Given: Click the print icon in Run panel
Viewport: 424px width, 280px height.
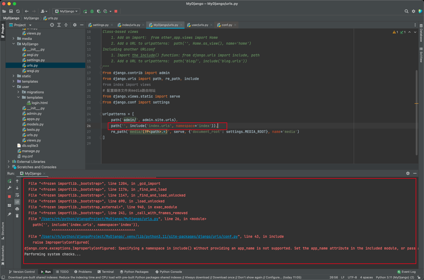Looking at the screenshot, I should pos(17,209).
